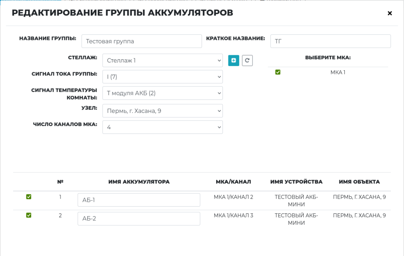Open the Число каналов МКА dropdown
Screen dimensions: 404x256
coord(163,127)
